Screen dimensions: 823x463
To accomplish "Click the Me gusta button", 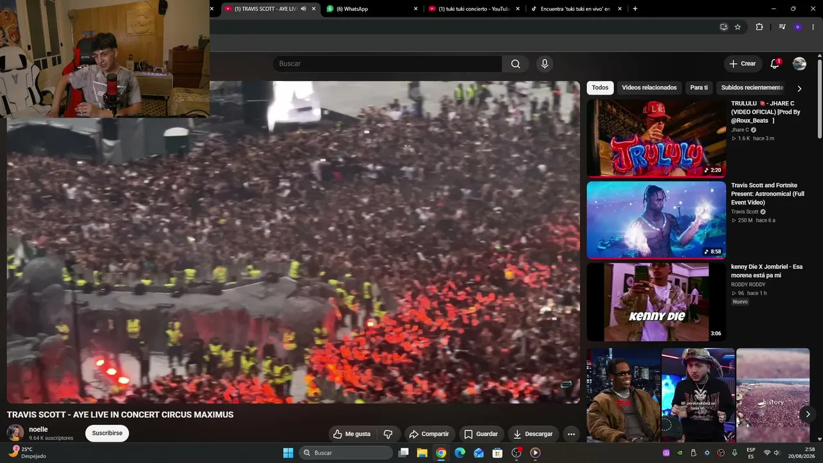I will [x=352, y=434].
